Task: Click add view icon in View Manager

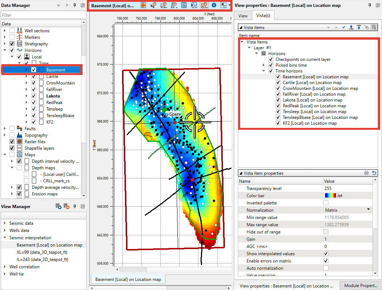Action: pyautogui.click(x=59, y=206)
